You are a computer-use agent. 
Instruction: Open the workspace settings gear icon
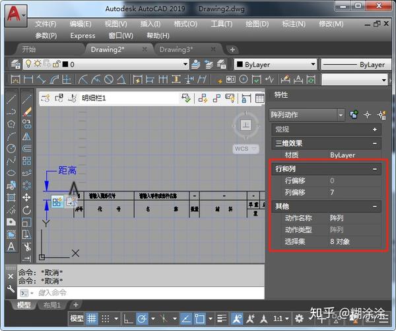[x=299, y=318]
